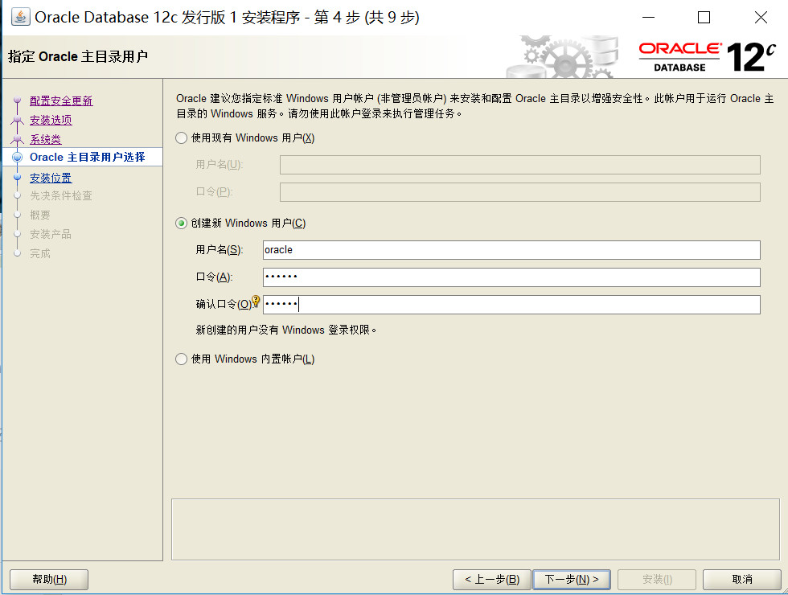Click the 安装产品 step label
Screen dimensions: 788x595
coord(50,234)
